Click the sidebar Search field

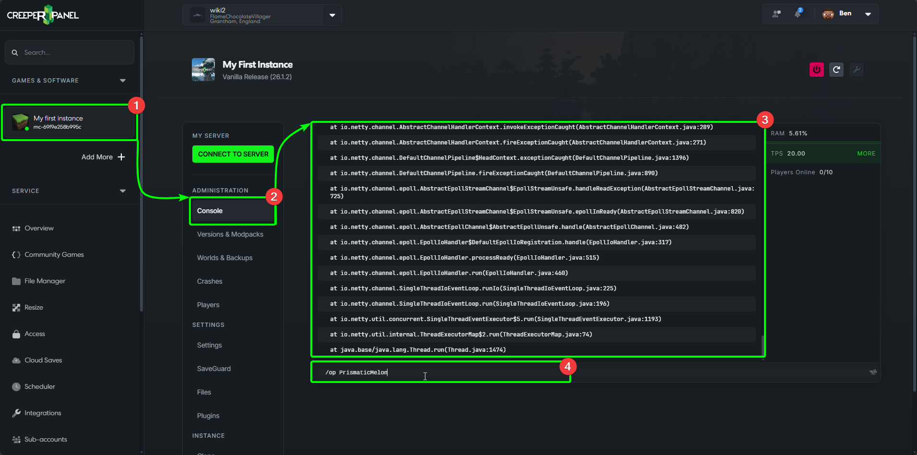click(70, 52)
